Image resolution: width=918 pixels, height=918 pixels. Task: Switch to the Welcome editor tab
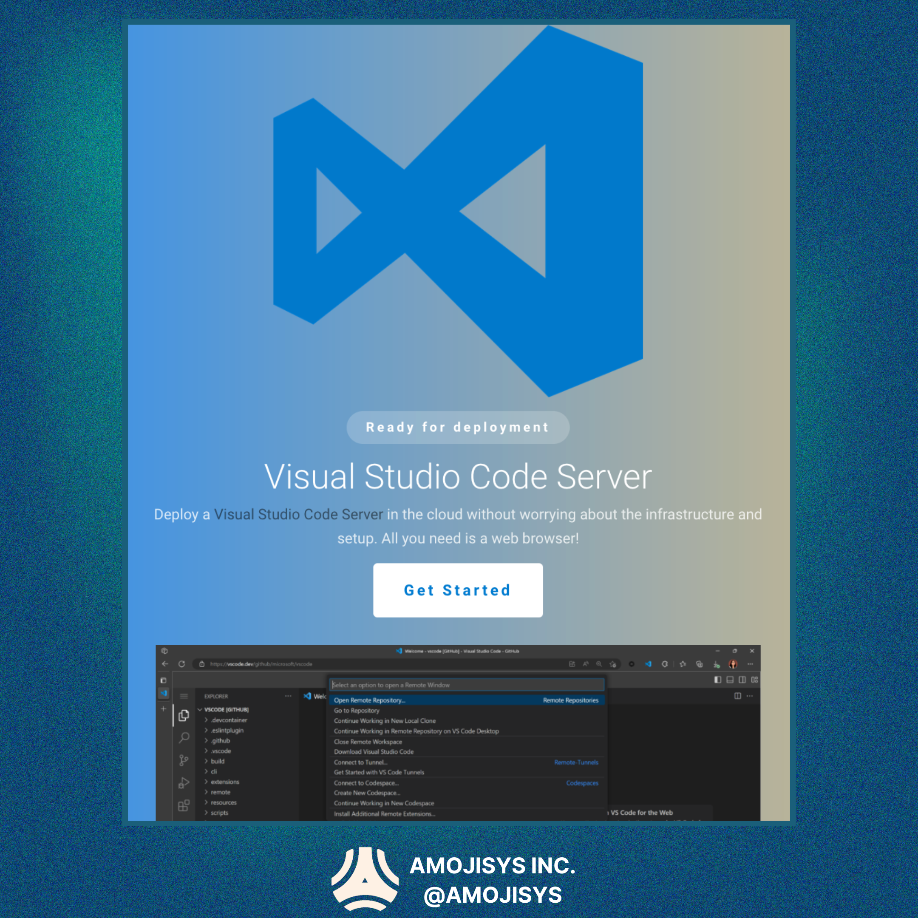point(314,696)
